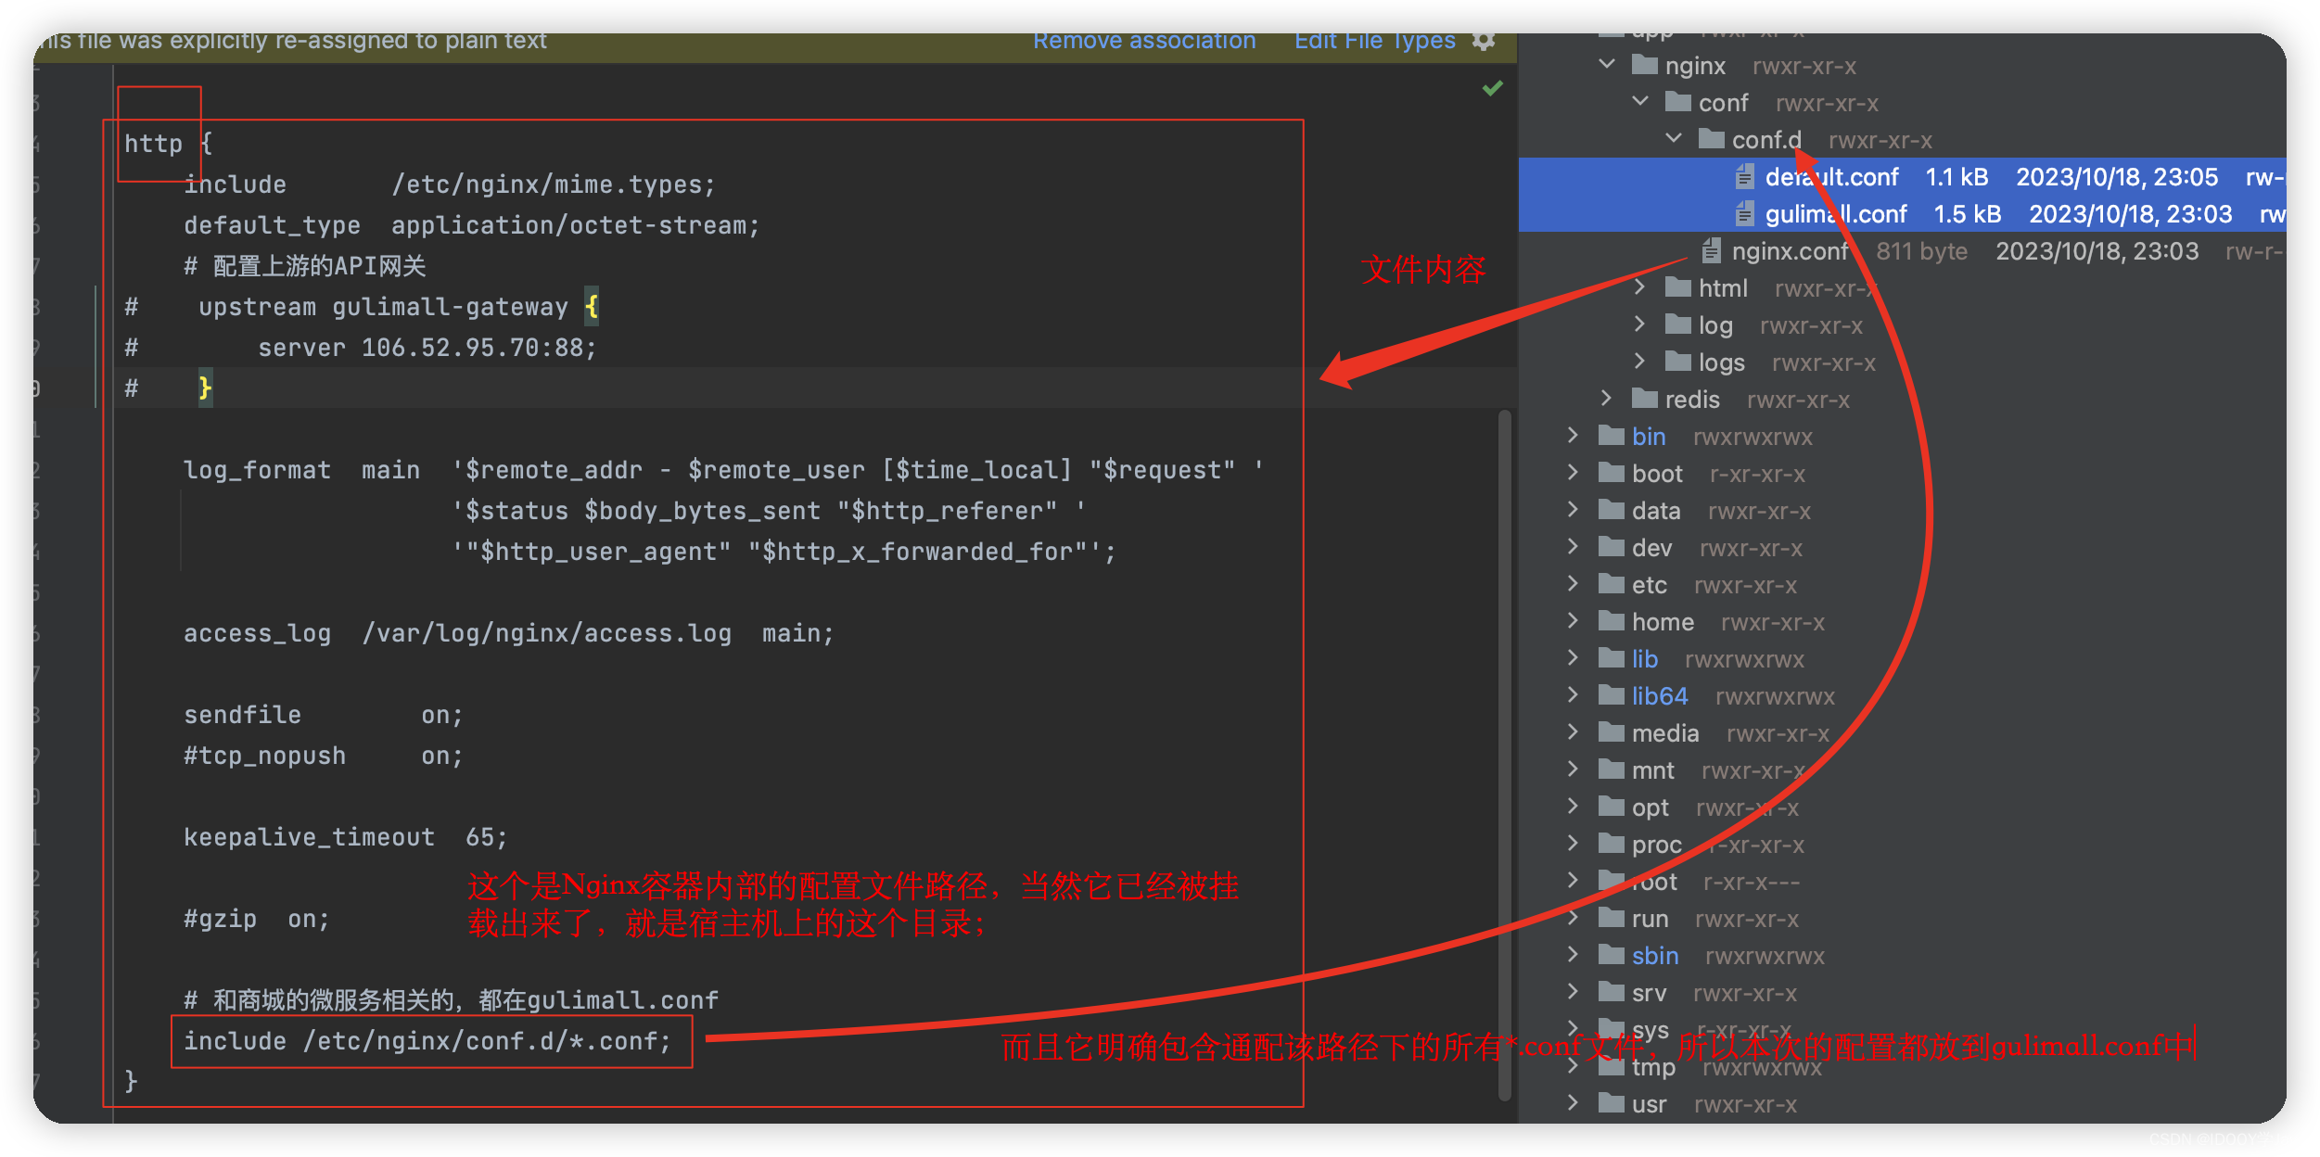This screenshot has width=2320, height=1157.
Task: Click the sbin folder icon
Action: 1612,955
